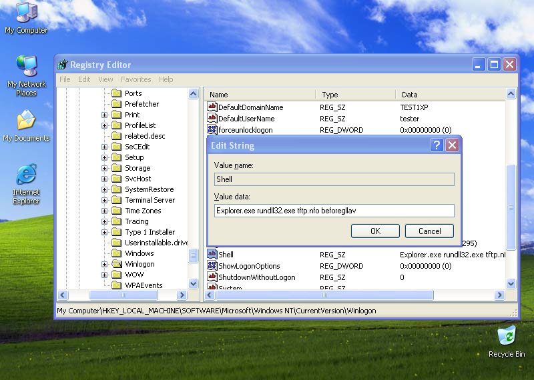This screenshot has height=380, width=534.
Task: Click the Windows folder icon in tree
Action: pos(116,253)
